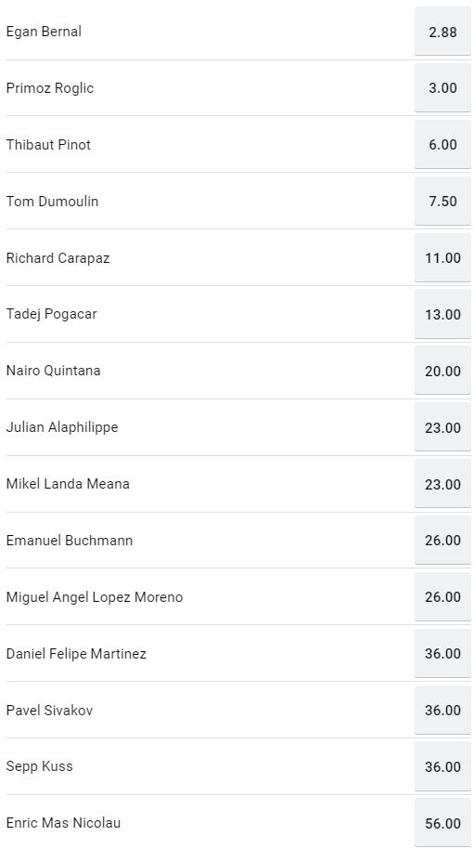Select Pavel Sivakov odds button
This screenshot has width=474, height=849.
pos(442,710)
